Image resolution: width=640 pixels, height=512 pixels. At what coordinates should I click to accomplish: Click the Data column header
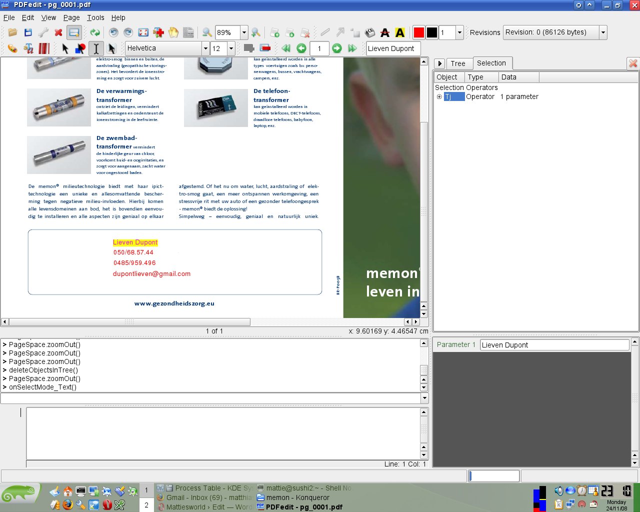click(518, 77)
